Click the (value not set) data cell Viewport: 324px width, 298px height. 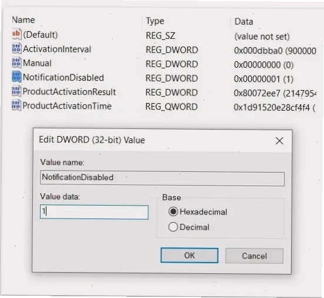pos(262,37)
